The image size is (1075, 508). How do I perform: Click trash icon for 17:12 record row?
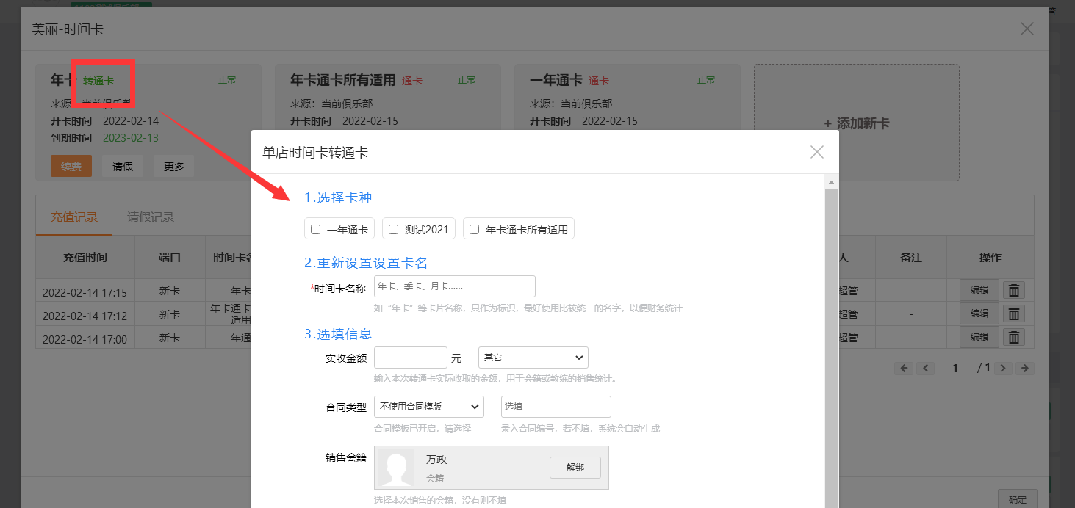tap(1013, 313)
